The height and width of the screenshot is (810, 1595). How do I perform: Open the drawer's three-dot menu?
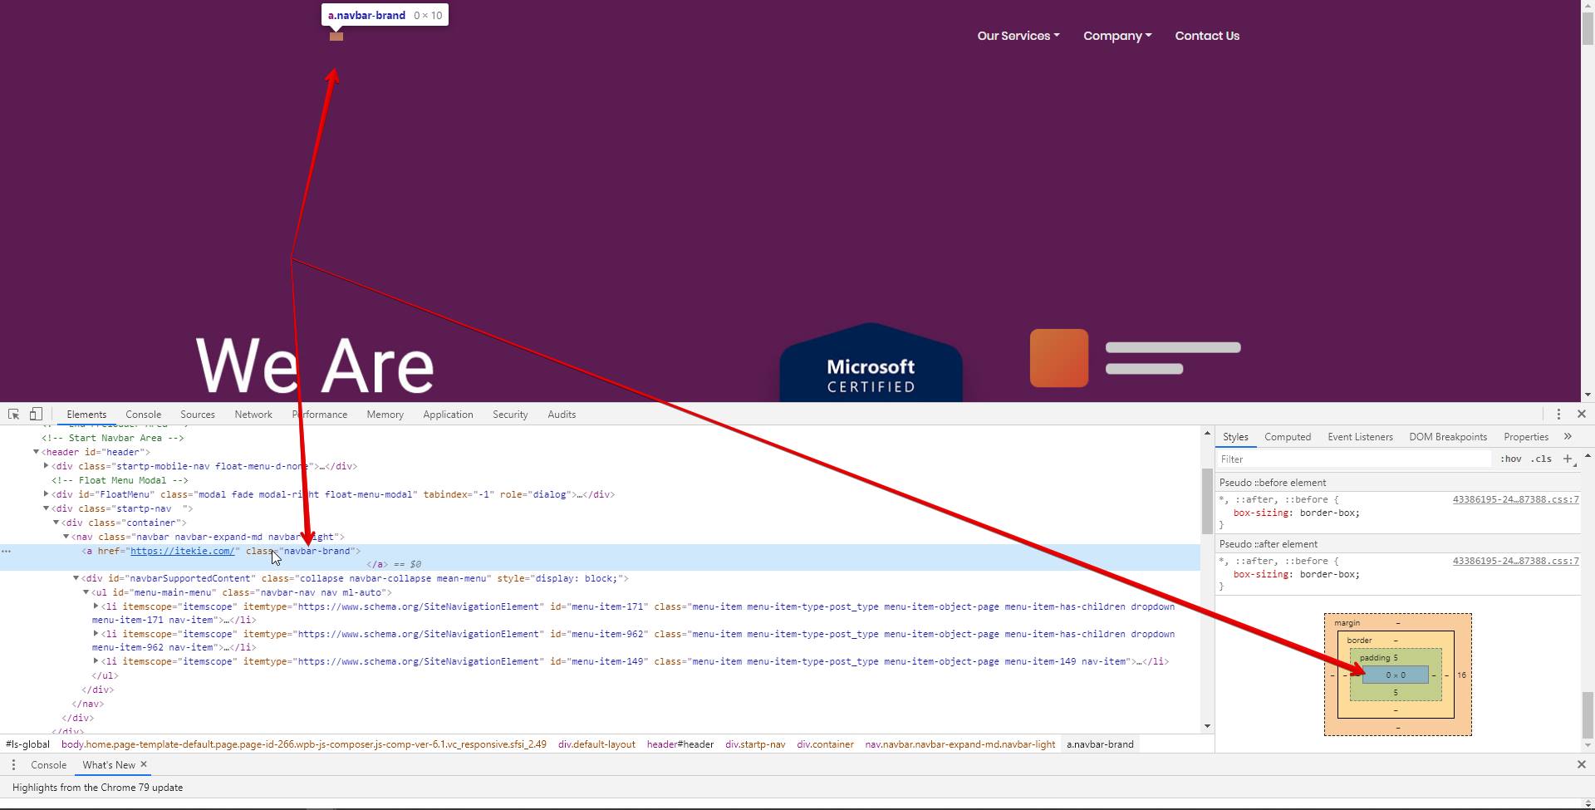(x=13, y=765)
